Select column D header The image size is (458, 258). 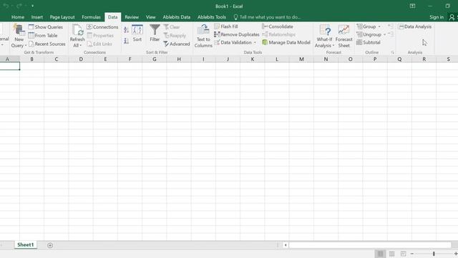81,59
